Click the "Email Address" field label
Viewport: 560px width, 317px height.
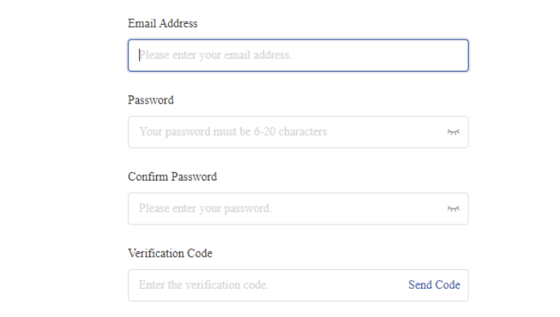163,23
